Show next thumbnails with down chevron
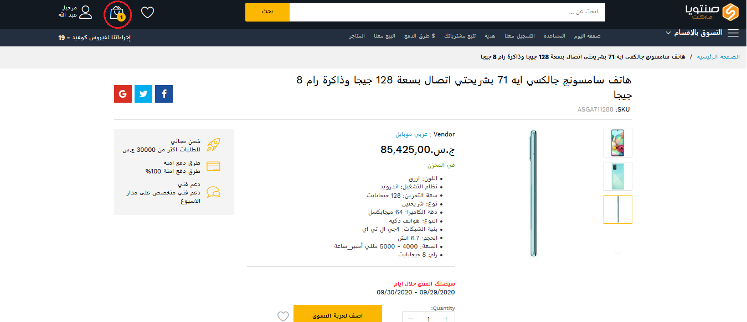The image size is (747, 322). (x=618, y=252)
